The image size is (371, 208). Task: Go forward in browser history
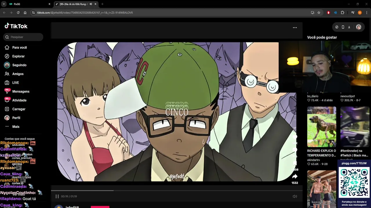[11, 13]
